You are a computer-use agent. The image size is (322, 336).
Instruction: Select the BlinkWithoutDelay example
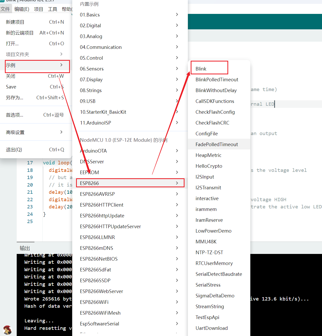[x=216, y=90]
